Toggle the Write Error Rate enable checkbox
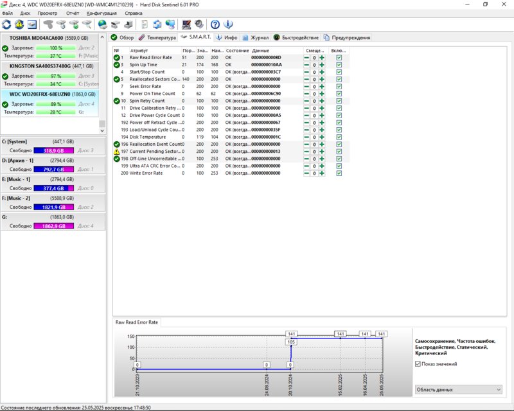The image size is (514, 411). 339,173
